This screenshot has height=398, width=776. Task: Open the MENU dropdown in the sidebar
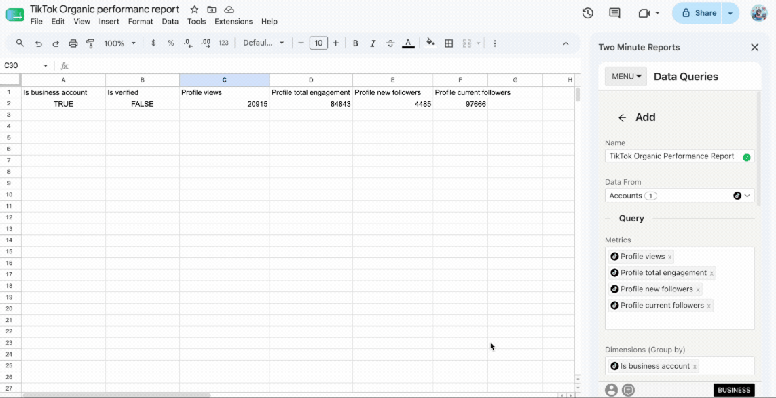(x=626, y=77)
